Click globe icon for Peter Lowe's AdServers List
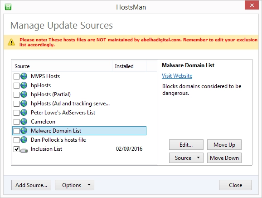Image resolution: width=262 pixels, height=198 pixels. coord(24,113)
